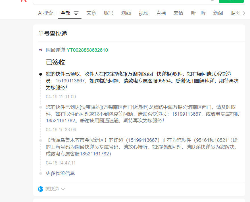Click the timestamp 04-16 15:33:09
The image size is (250, 202).
[61, 130]
